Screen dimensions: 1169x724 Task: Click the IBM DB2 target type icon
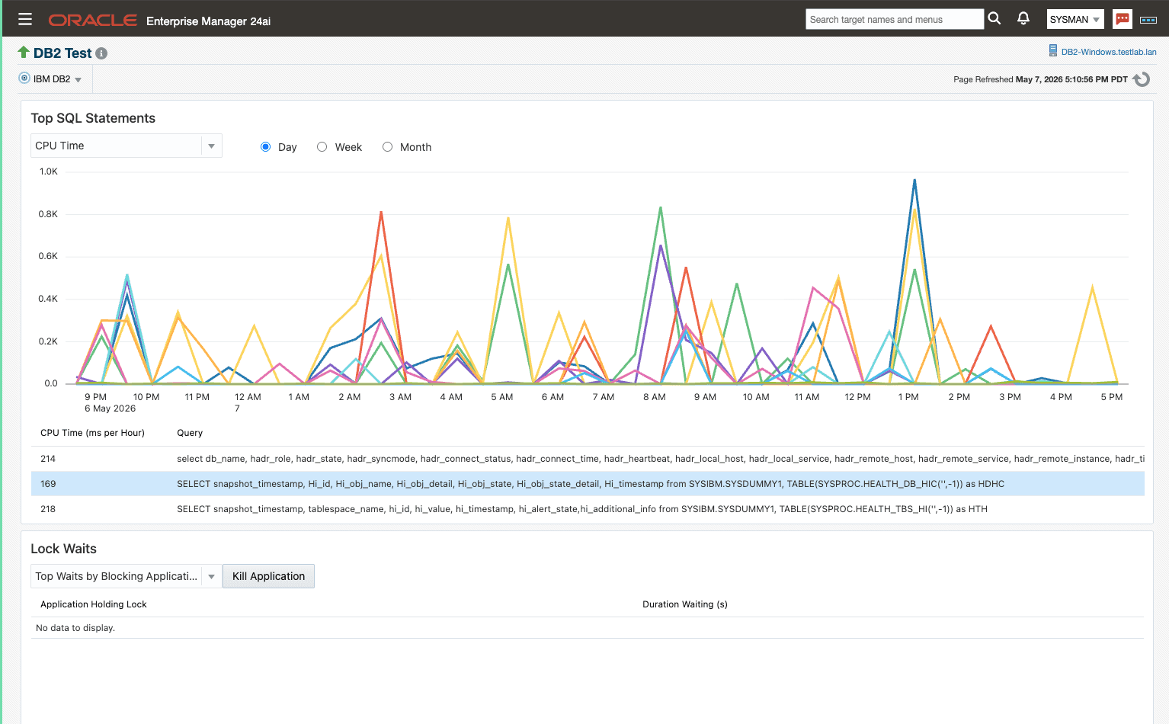[x=24, y=78]
